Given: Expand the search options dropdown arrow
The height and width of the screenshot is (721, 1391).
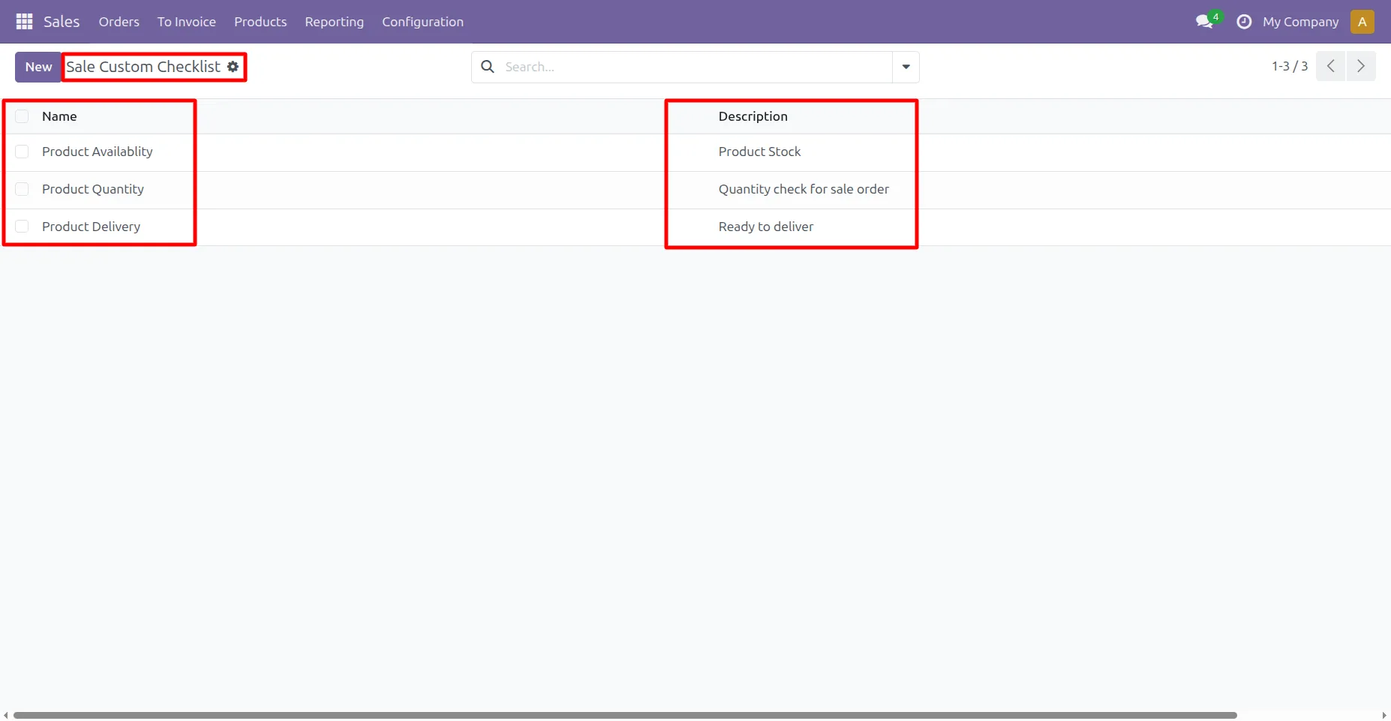Looking at the screenshot, I should click(x=906, y=67).
